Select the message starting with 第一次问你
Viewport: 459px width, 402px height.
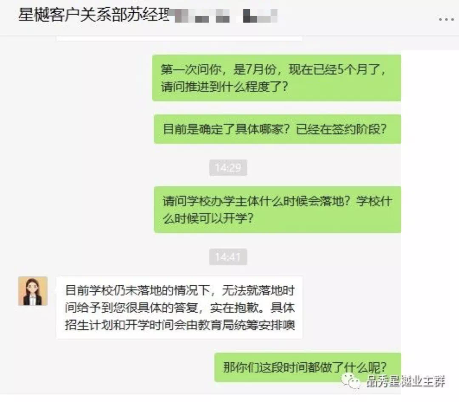tap(276, 78)
